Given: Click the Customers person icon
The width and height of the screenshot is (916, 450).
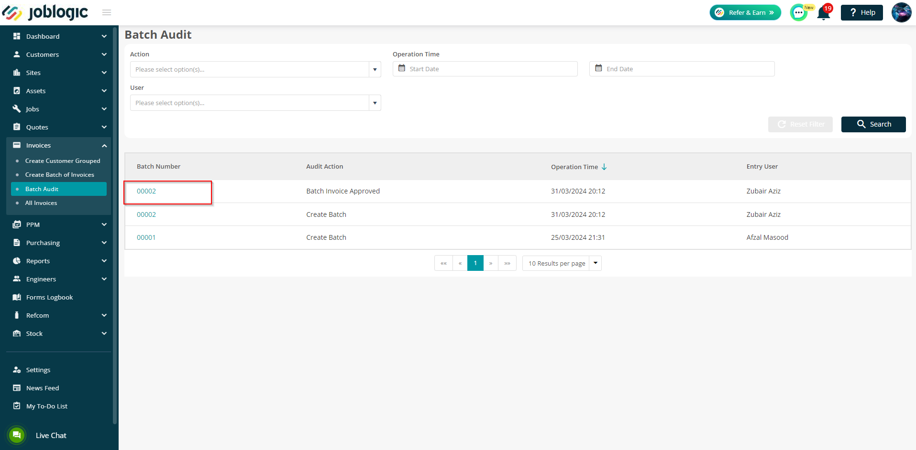Looking at the screenshot, I should point(17,54).
